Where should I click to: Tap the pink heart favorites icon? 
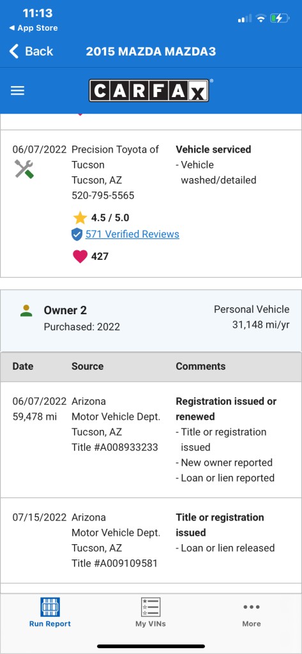(x=80, y=256)
